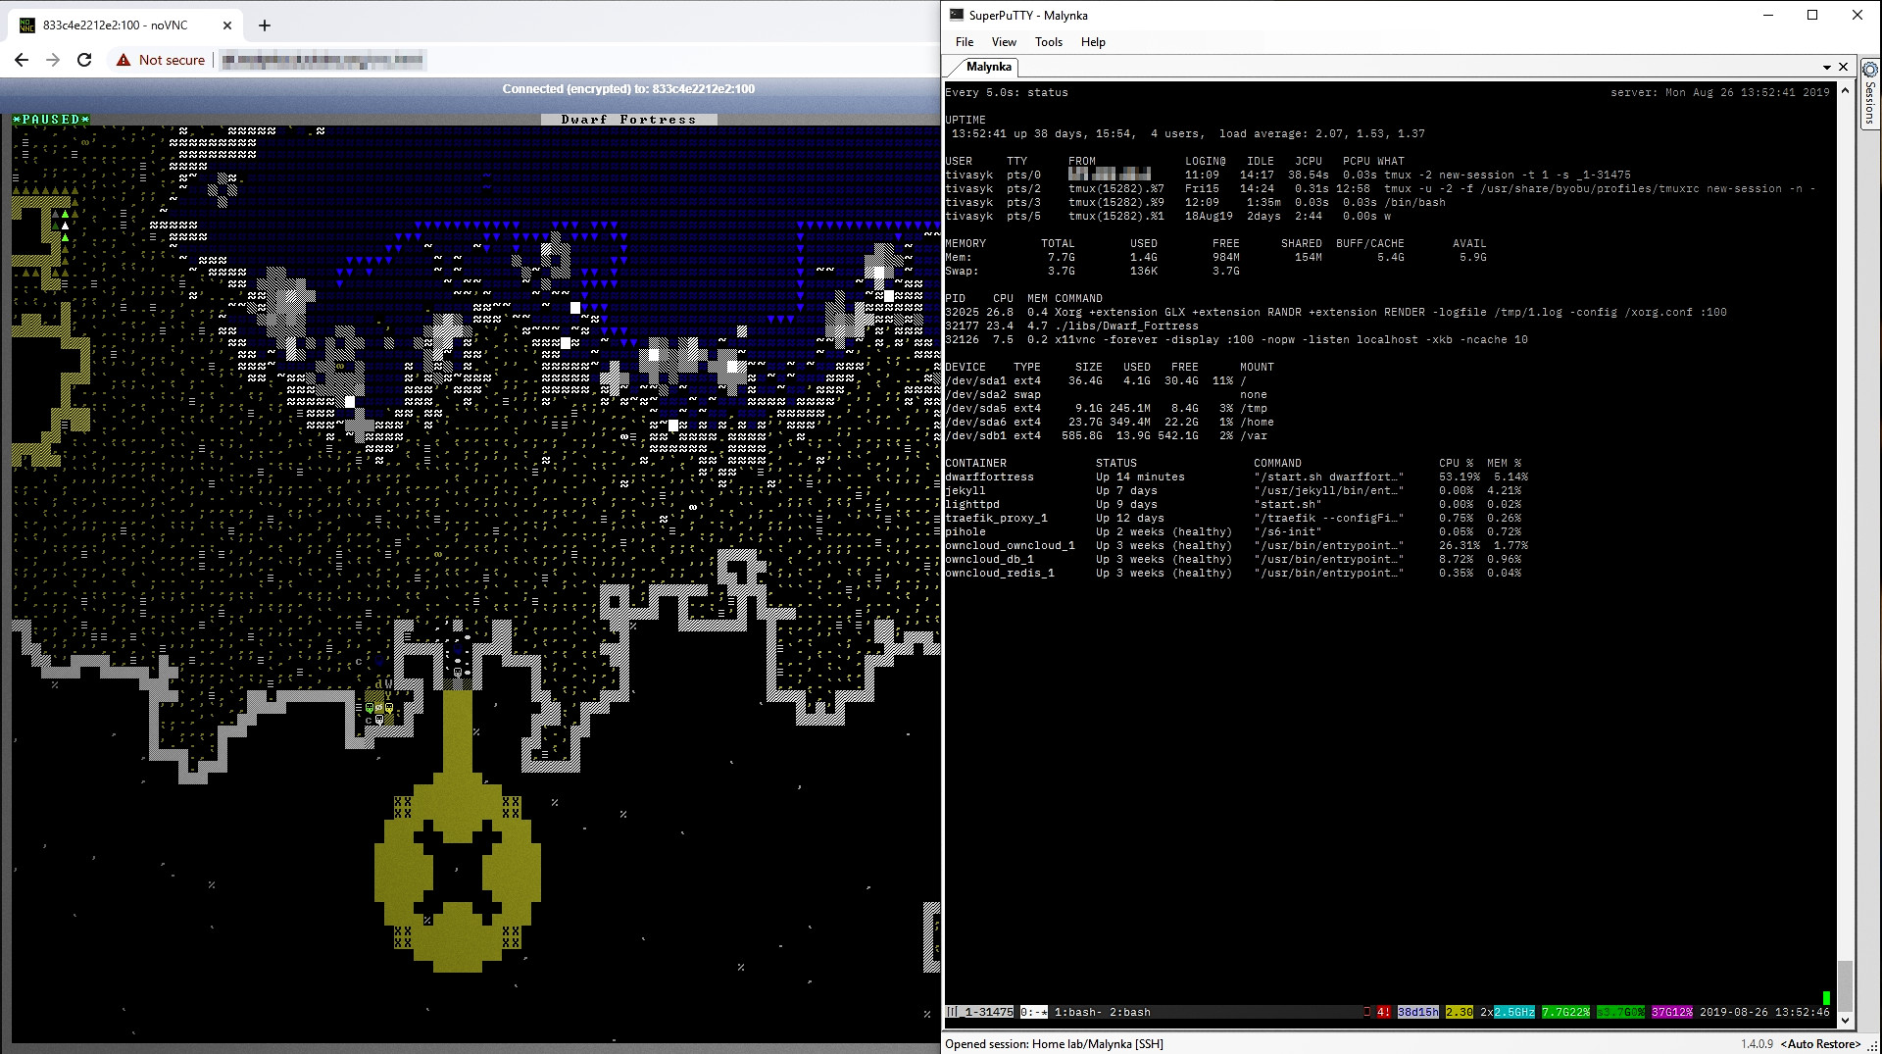Click the owncloud_owncloud_1 container name

coord(1010,546)
